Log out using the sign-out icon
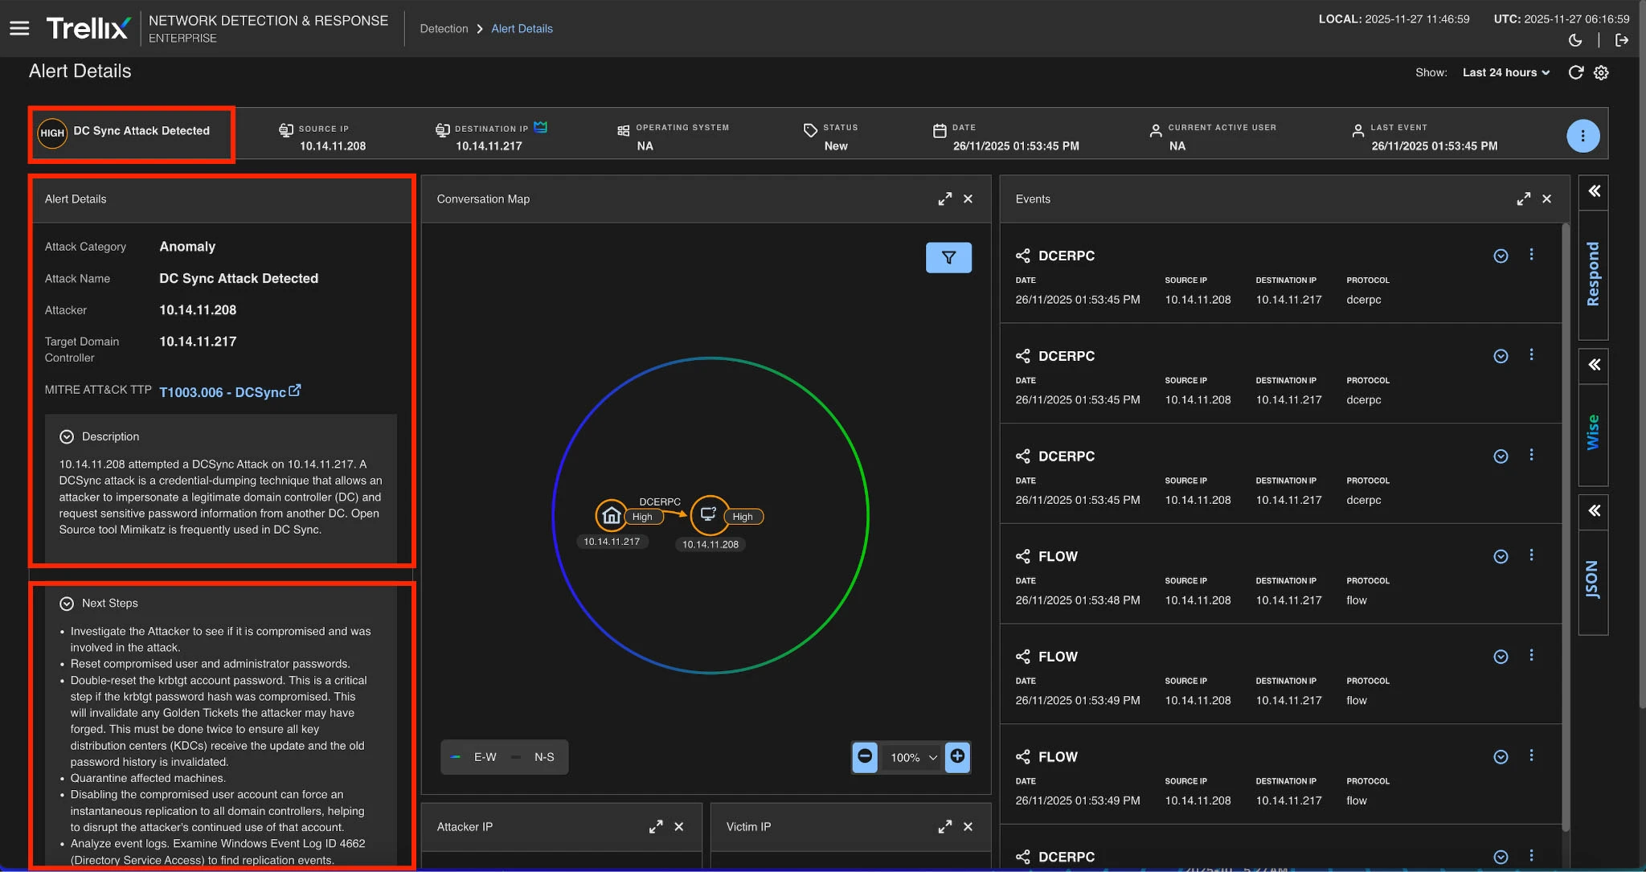 pos(1623,39)
